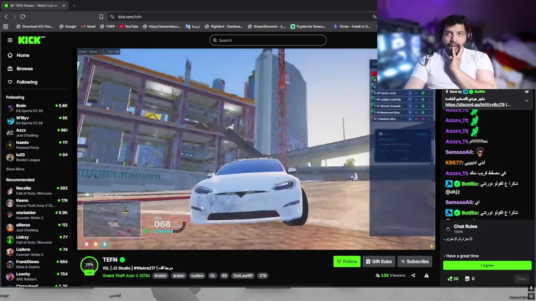This screenshot has width=536, height=301.
Task: Open the Kryptonite Stream bookmark
Action: pos(308,26)
